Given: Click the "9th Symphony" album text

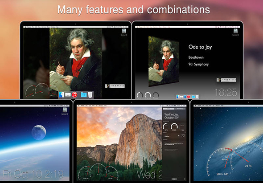Looking at the screenshot, I should (199, 64).
